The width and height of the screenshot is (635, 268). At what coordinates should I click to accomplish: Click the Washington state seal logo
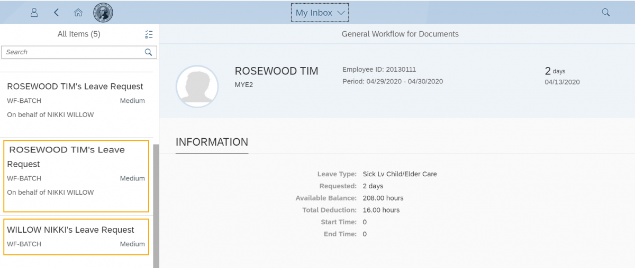pyautogui.click(x=103, y=13)
